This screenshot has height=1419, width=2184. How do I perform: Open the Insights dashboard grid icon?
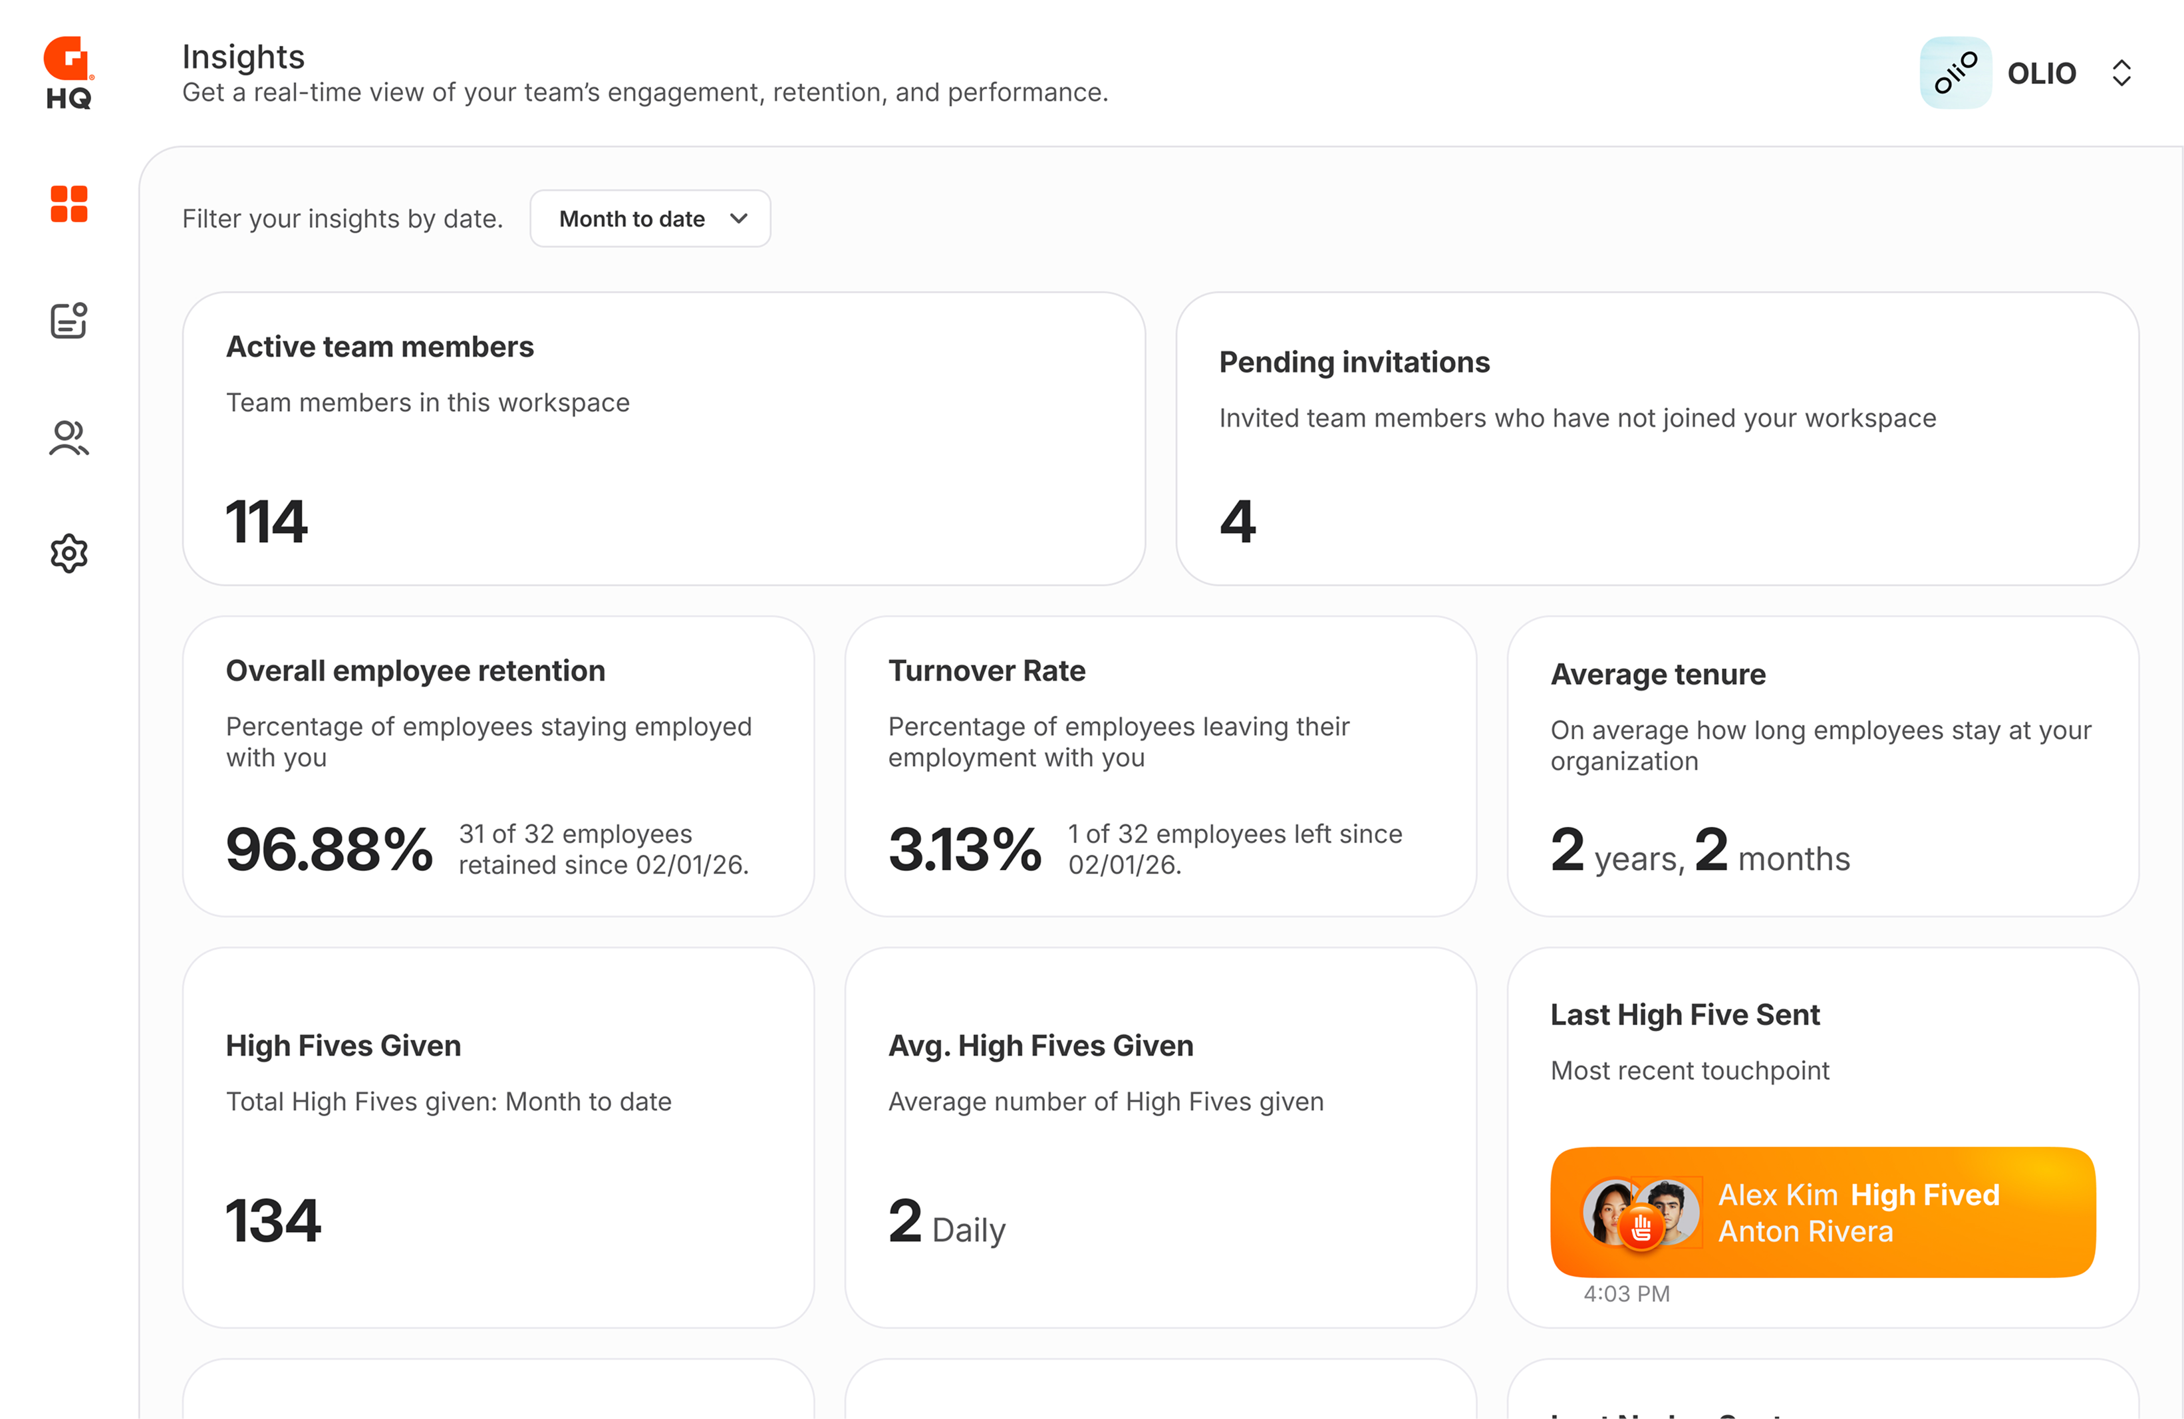(68, 204)
